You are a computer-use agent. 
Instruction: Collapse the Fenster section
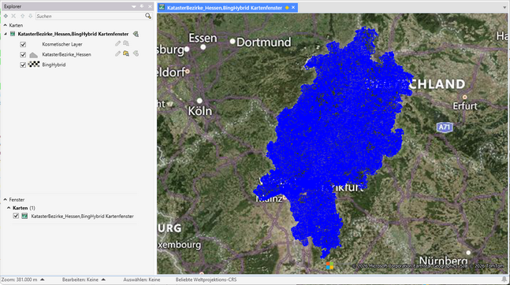(x=6, y=199)
